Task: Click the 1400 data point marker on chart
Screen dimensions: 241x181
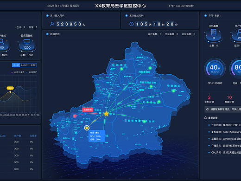Action: (10, 92)
